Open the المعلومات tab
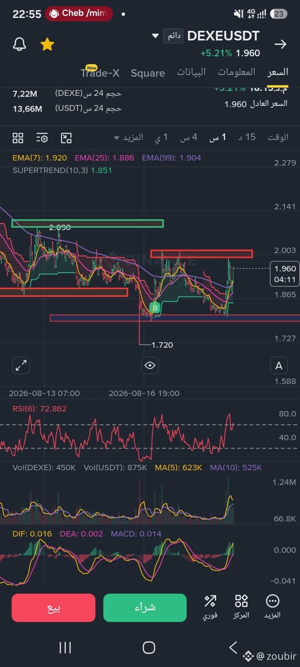 pos(236,72)
